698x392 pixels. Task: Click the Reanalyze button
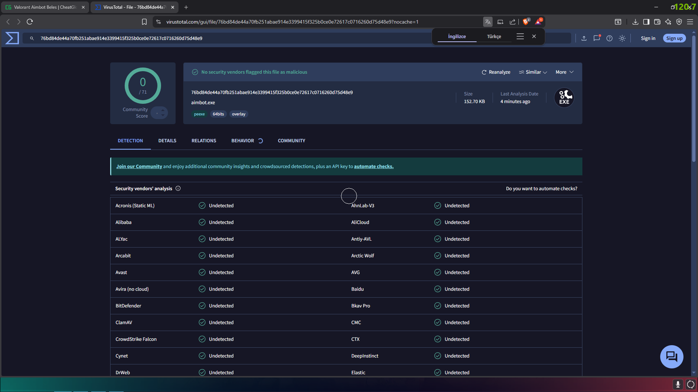coord(496,72)
